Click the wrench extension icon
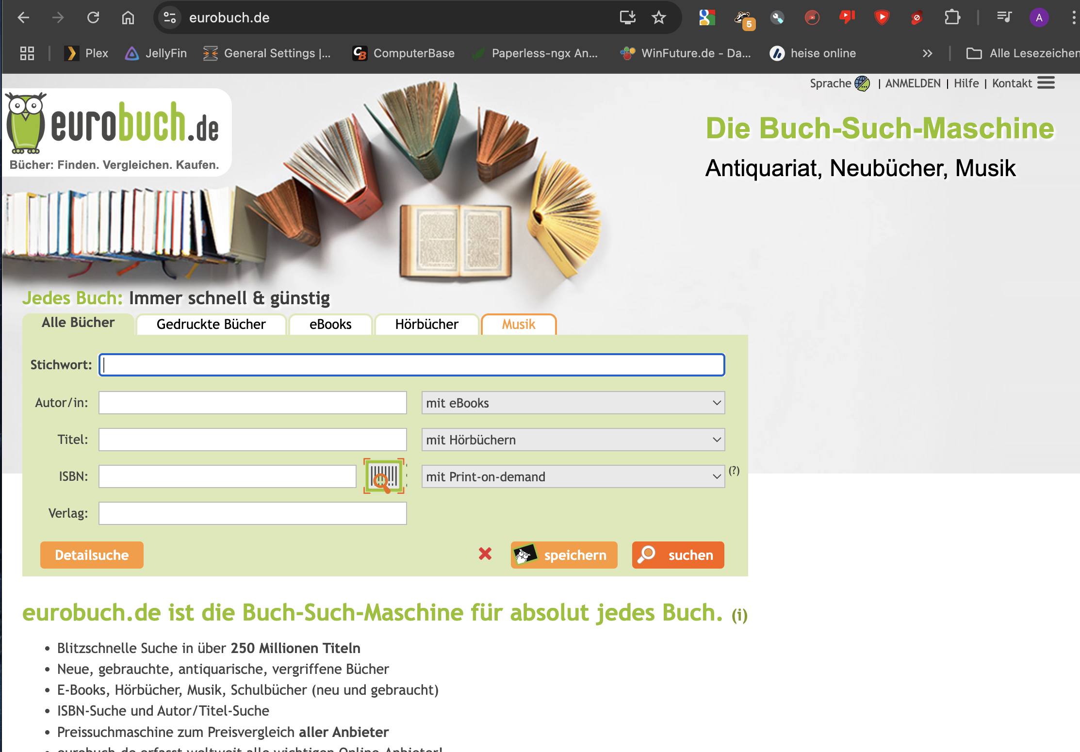 [x=777, y=18]
